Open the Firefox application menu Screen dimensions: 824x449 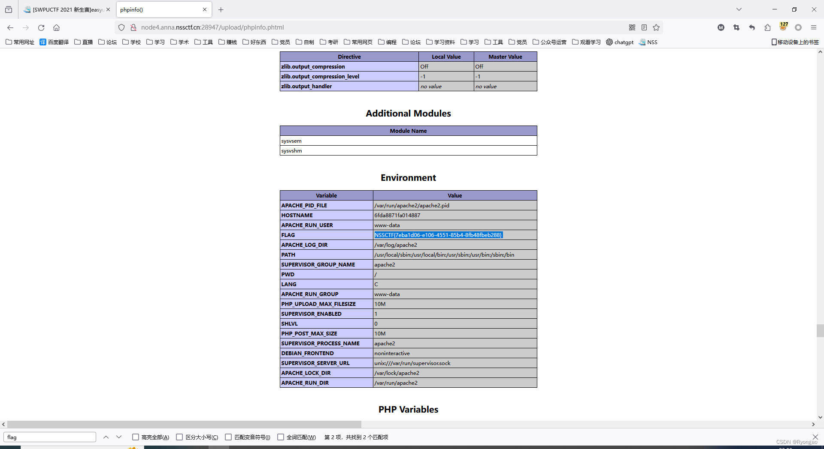click(814, 27)
